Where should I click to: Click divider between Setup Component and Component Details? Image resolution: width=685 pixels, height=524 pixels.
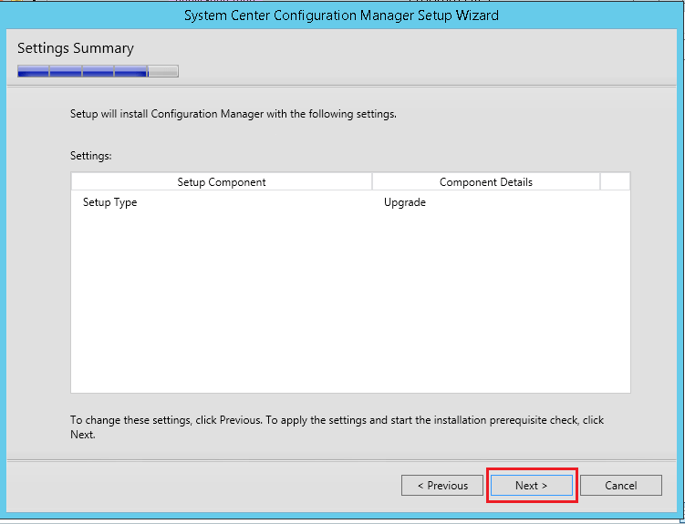[x=372, y=182]
